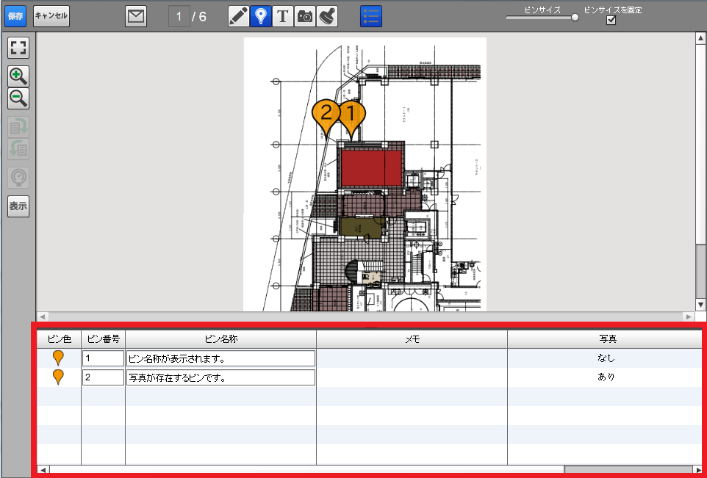Edit the pin name field for pin 2
This screenshot has height=478, width=707.
pyautogui.click(x=220, y=377)
